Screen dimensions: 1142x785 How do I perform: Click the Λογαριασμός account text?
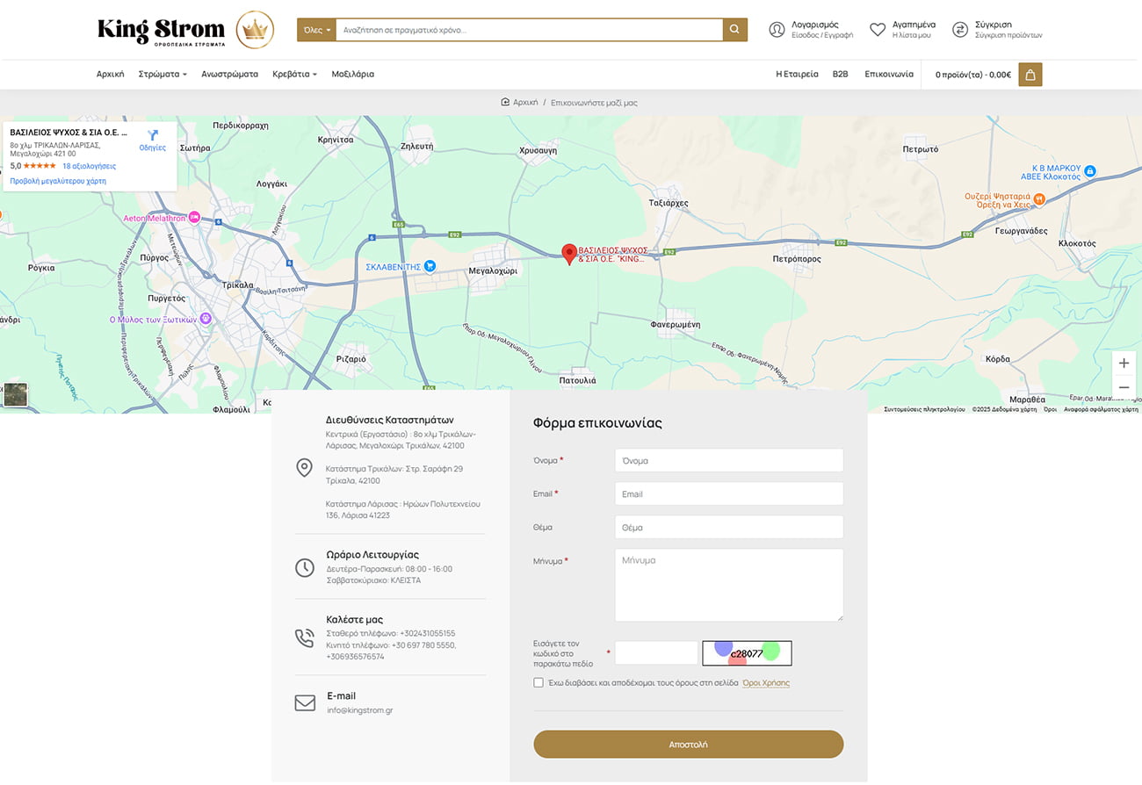(815, 25)
